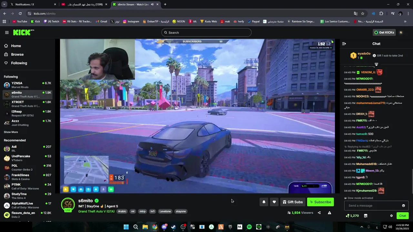Open the Chrome three-dot menu

408,14
